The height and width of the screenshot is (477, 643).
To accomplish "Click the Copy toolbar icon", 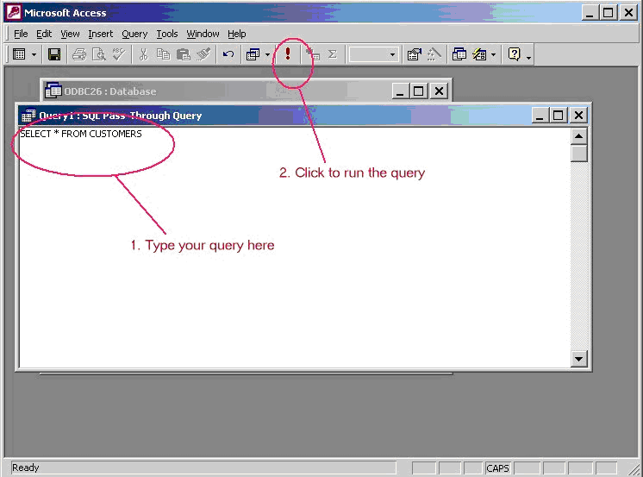I will tap(164, 54).
